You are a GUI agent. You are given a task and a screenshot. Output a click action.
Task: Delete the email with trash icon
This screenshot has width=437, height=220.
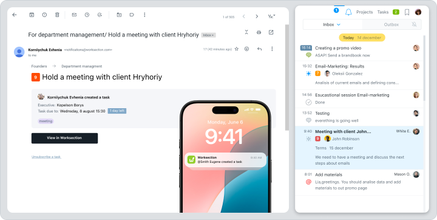coord(57,15)
